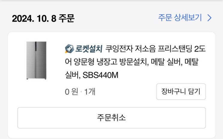Click the dot separator between price and quantity

pyautogui.click(x=81, y=92)
